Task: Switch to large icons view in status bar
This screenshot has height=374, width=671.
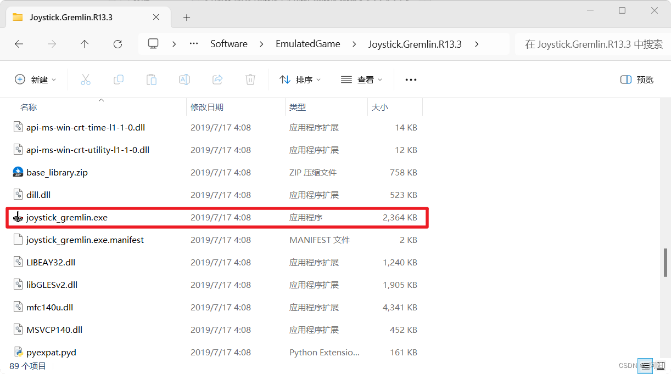Action: tap(661, 366)
